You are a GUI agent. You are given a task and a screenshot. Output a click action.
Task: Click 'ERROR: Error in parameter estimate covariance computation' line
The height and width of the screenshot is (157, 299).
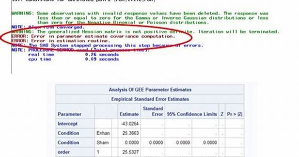(93, 36)
